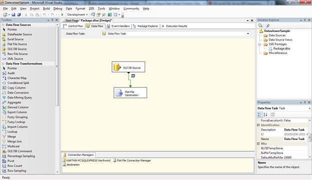
Task: Select the Audit transformation
Action: [x=11, y=73]
